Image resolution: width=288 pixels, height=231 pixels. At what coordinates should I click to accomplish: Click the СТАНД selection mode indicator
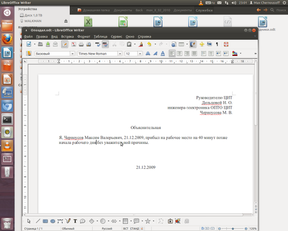point(134,229)
